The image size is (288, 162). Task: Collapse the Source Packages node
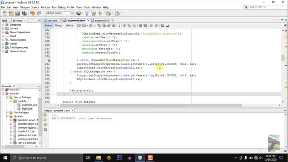pyautogui.click(x=7, y=97)
